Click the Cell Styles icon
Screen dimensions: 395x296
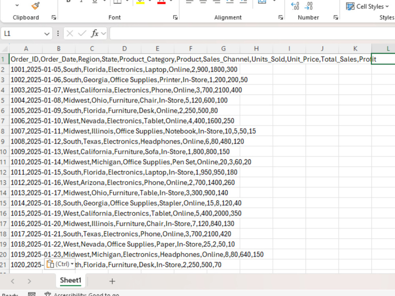pos(350,6)
